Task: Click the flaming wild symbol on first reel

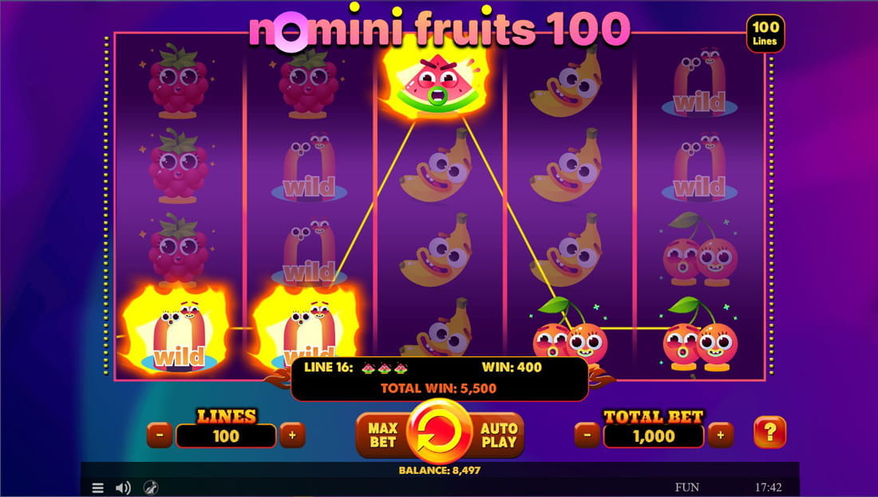Action: [x=177, y=332]
